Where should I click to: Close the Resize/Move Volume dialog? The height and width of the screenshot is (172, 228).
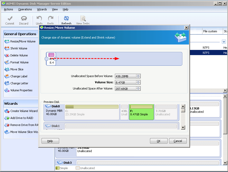(x=186, y=28)
